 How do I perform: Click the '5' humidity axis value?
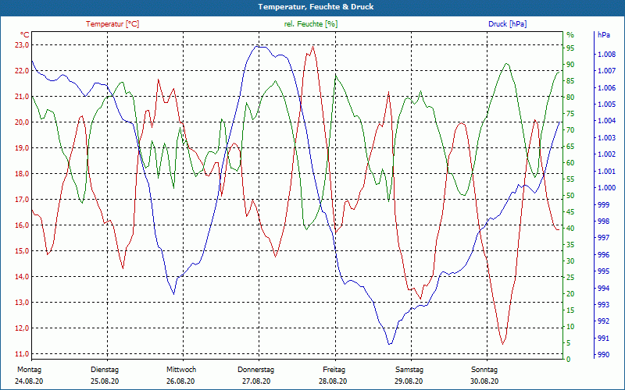pos(569,342)
